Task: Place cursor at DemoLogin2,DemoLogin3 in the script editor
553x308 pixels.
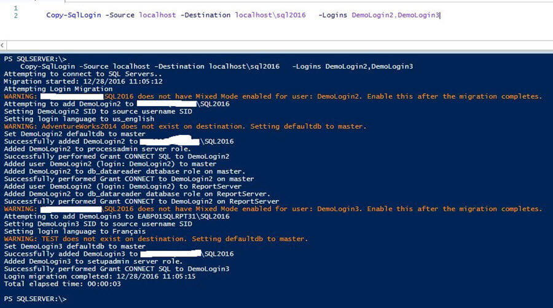Action: click(x=396, y=15)
